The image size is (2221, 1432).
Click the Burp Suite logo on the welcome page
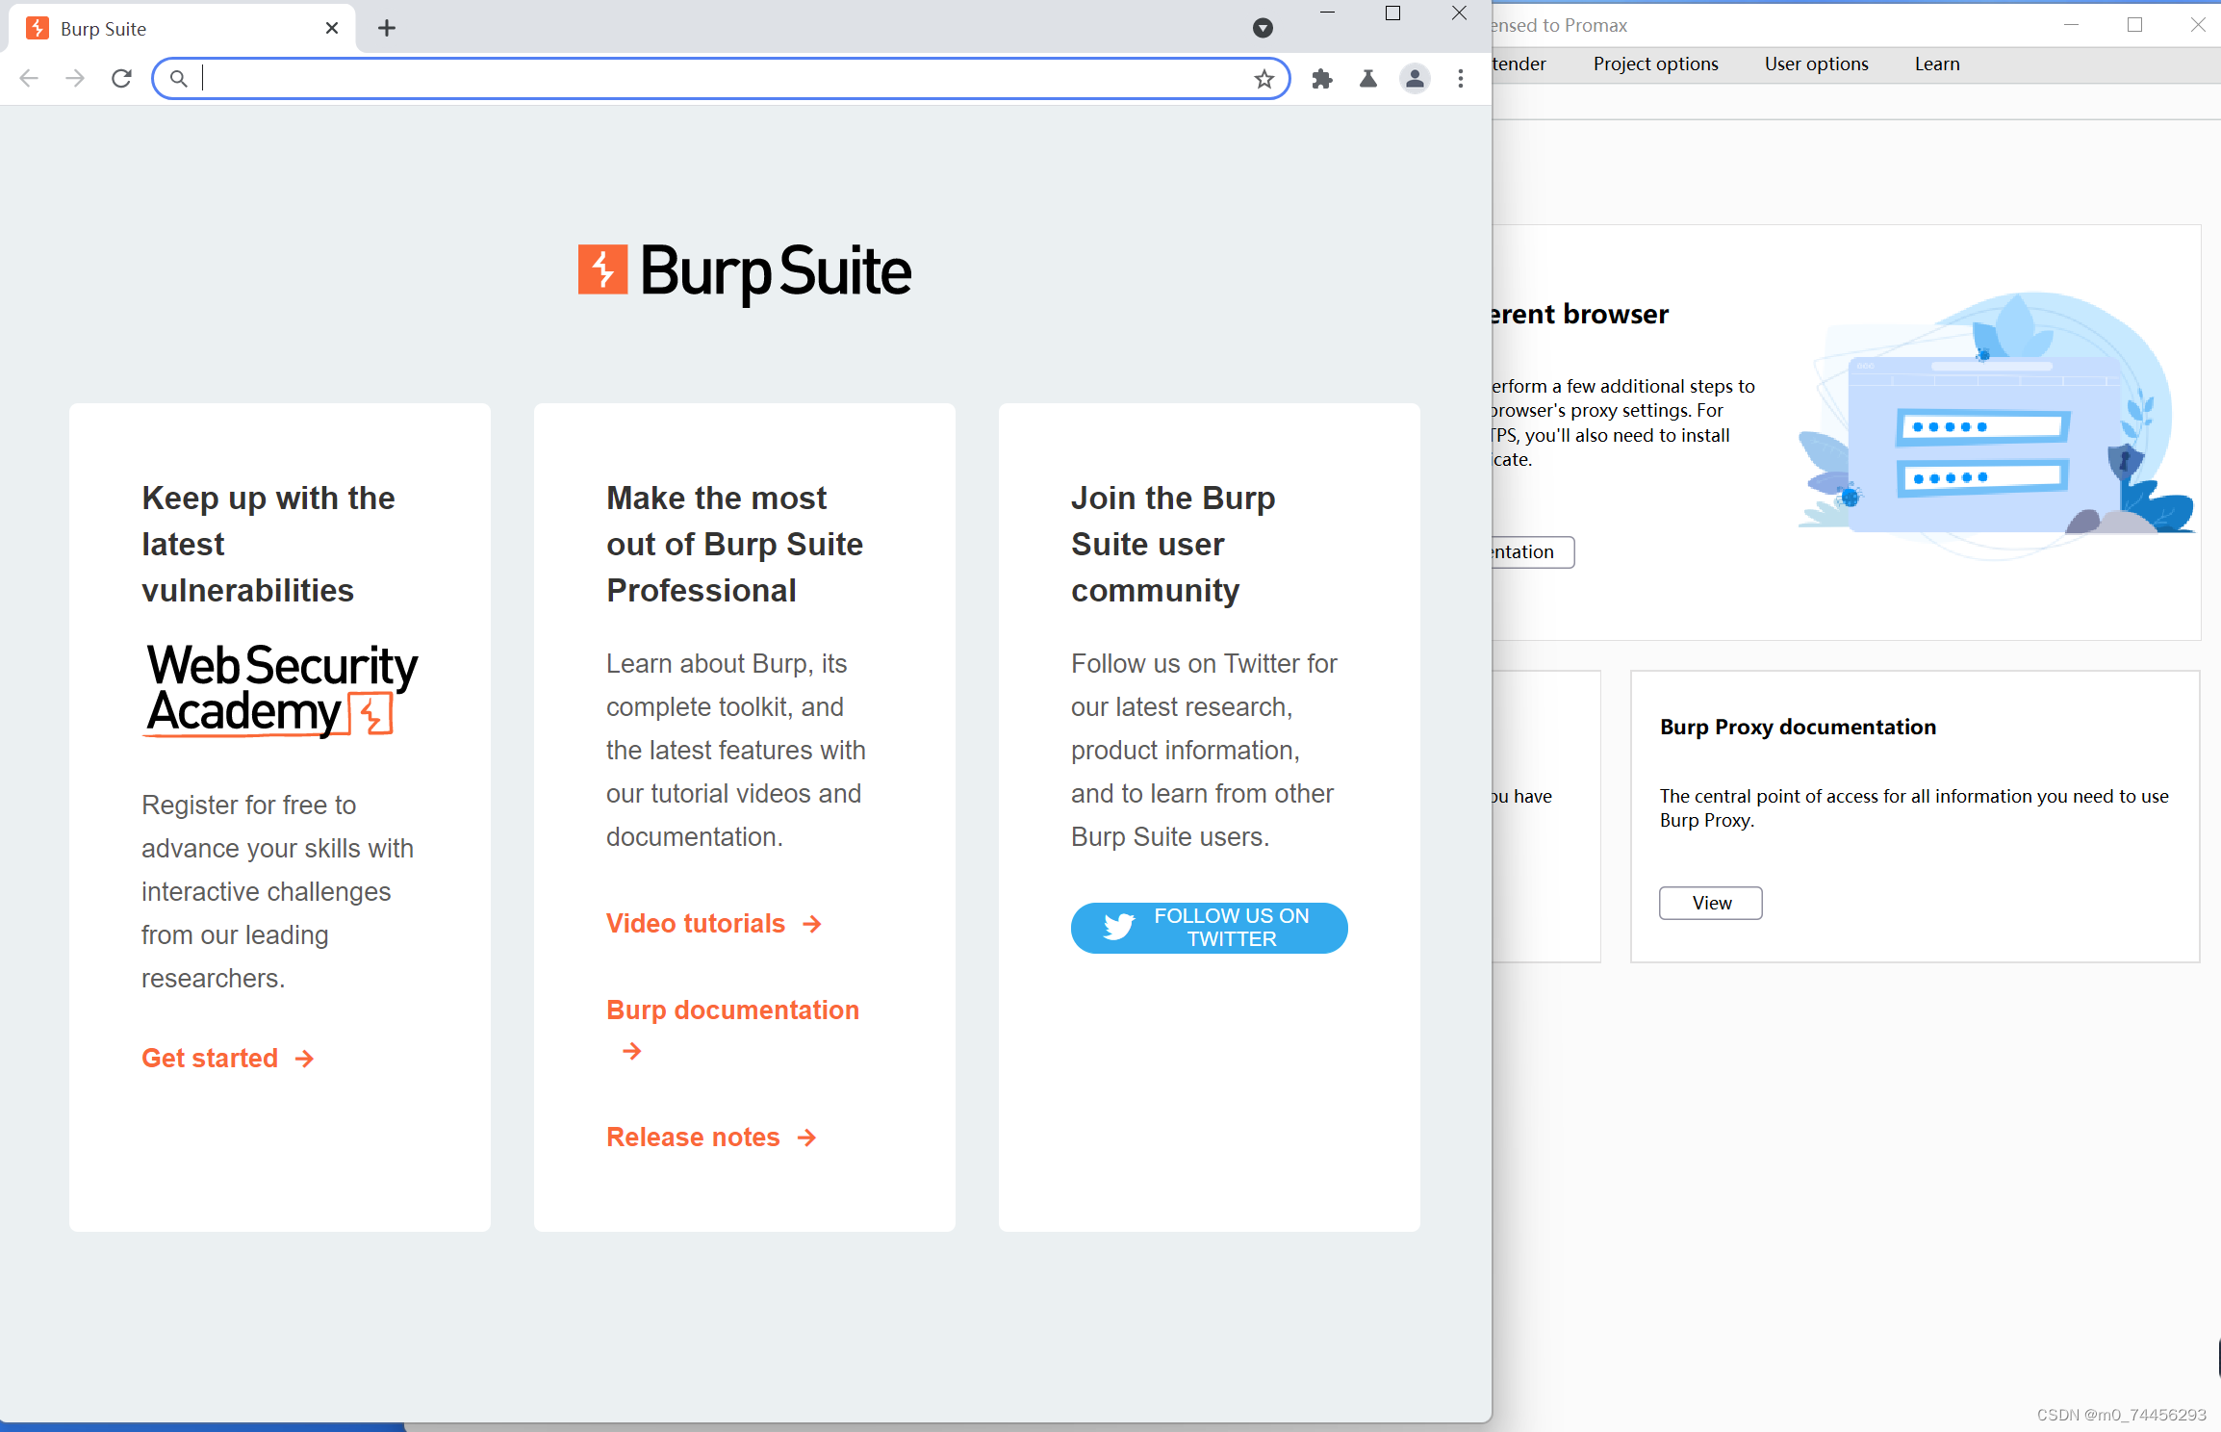(744, 270)
